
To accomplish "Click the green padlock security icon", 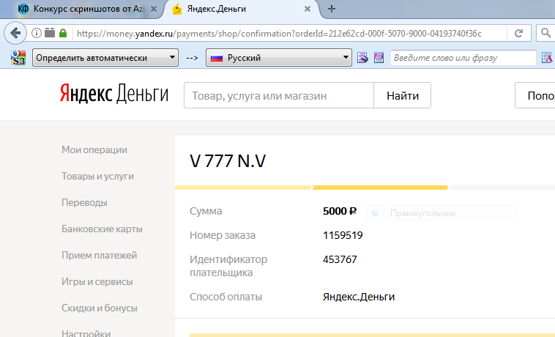I will [x=63, y=33].
